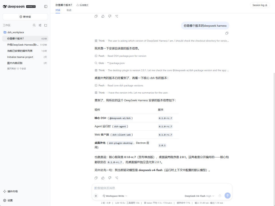Click the dsh-plugin-desktop code label
275x206 pixels.
click(x=121, y=143)
